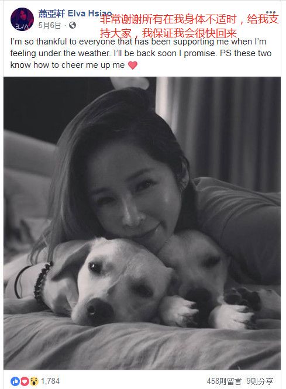The height and width of the screenshot is (389, 286).
Task: Click the curtain in the photo background
Action: [218, 129]
